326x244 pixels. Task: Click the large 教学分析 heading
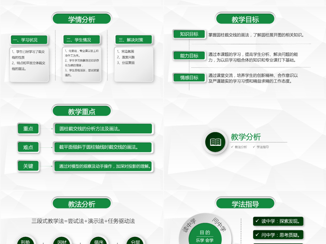click(246, 137)
